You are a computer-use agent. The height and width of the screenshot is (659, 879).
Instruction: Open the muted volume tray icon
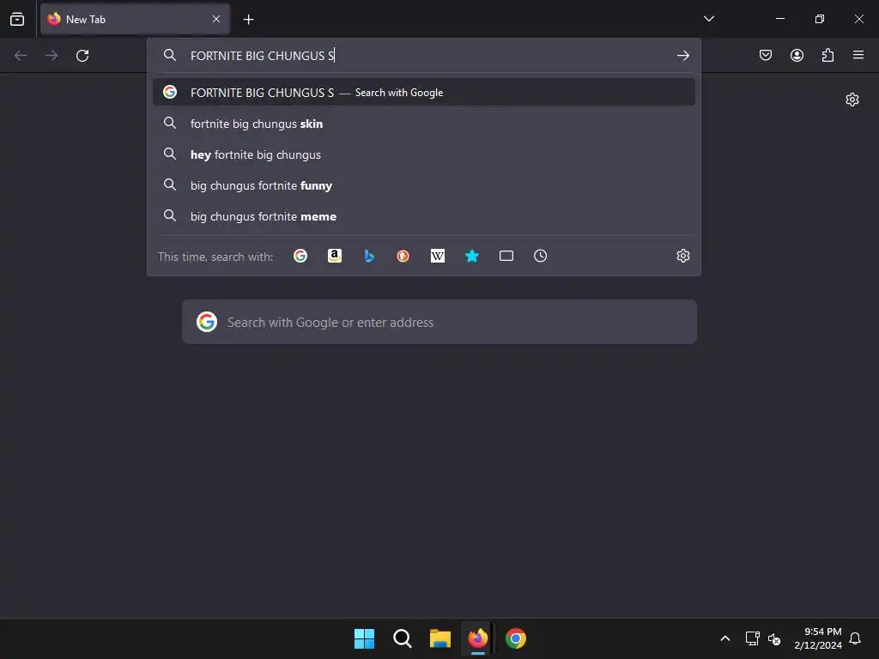point(774,638)
